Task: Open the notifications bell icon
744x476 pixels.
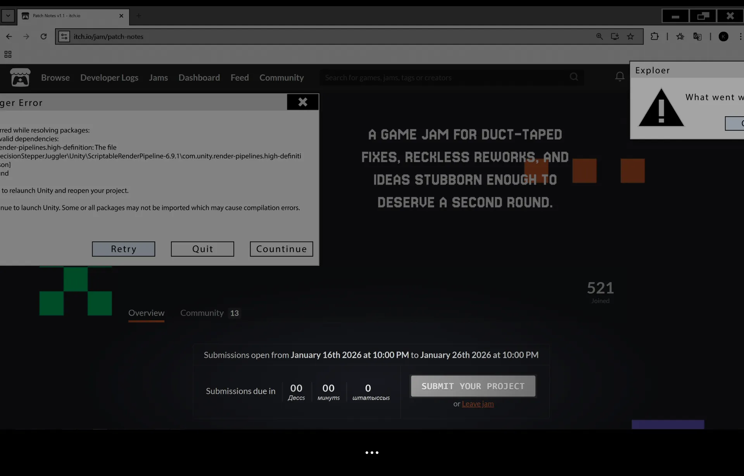Action: pos(620,77)
